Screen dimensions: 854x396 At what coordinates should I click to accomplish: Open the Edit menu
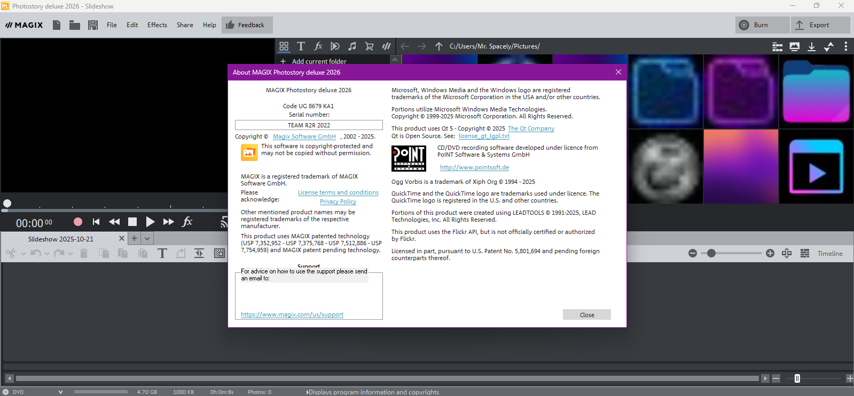pyautogui.click(x=132, y=25)
